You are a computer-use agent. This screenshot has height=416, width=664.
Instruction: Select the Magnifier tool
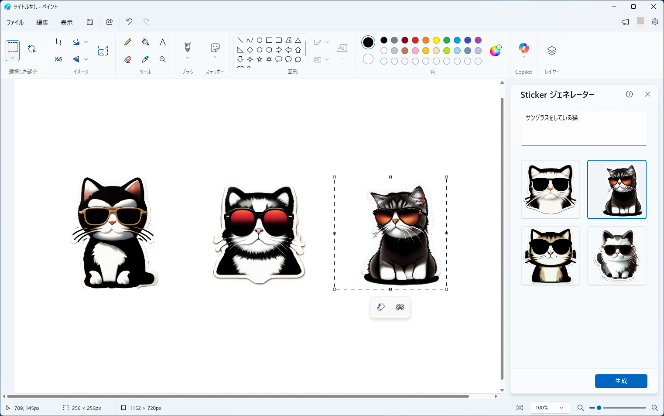click(x=162, y=59)
